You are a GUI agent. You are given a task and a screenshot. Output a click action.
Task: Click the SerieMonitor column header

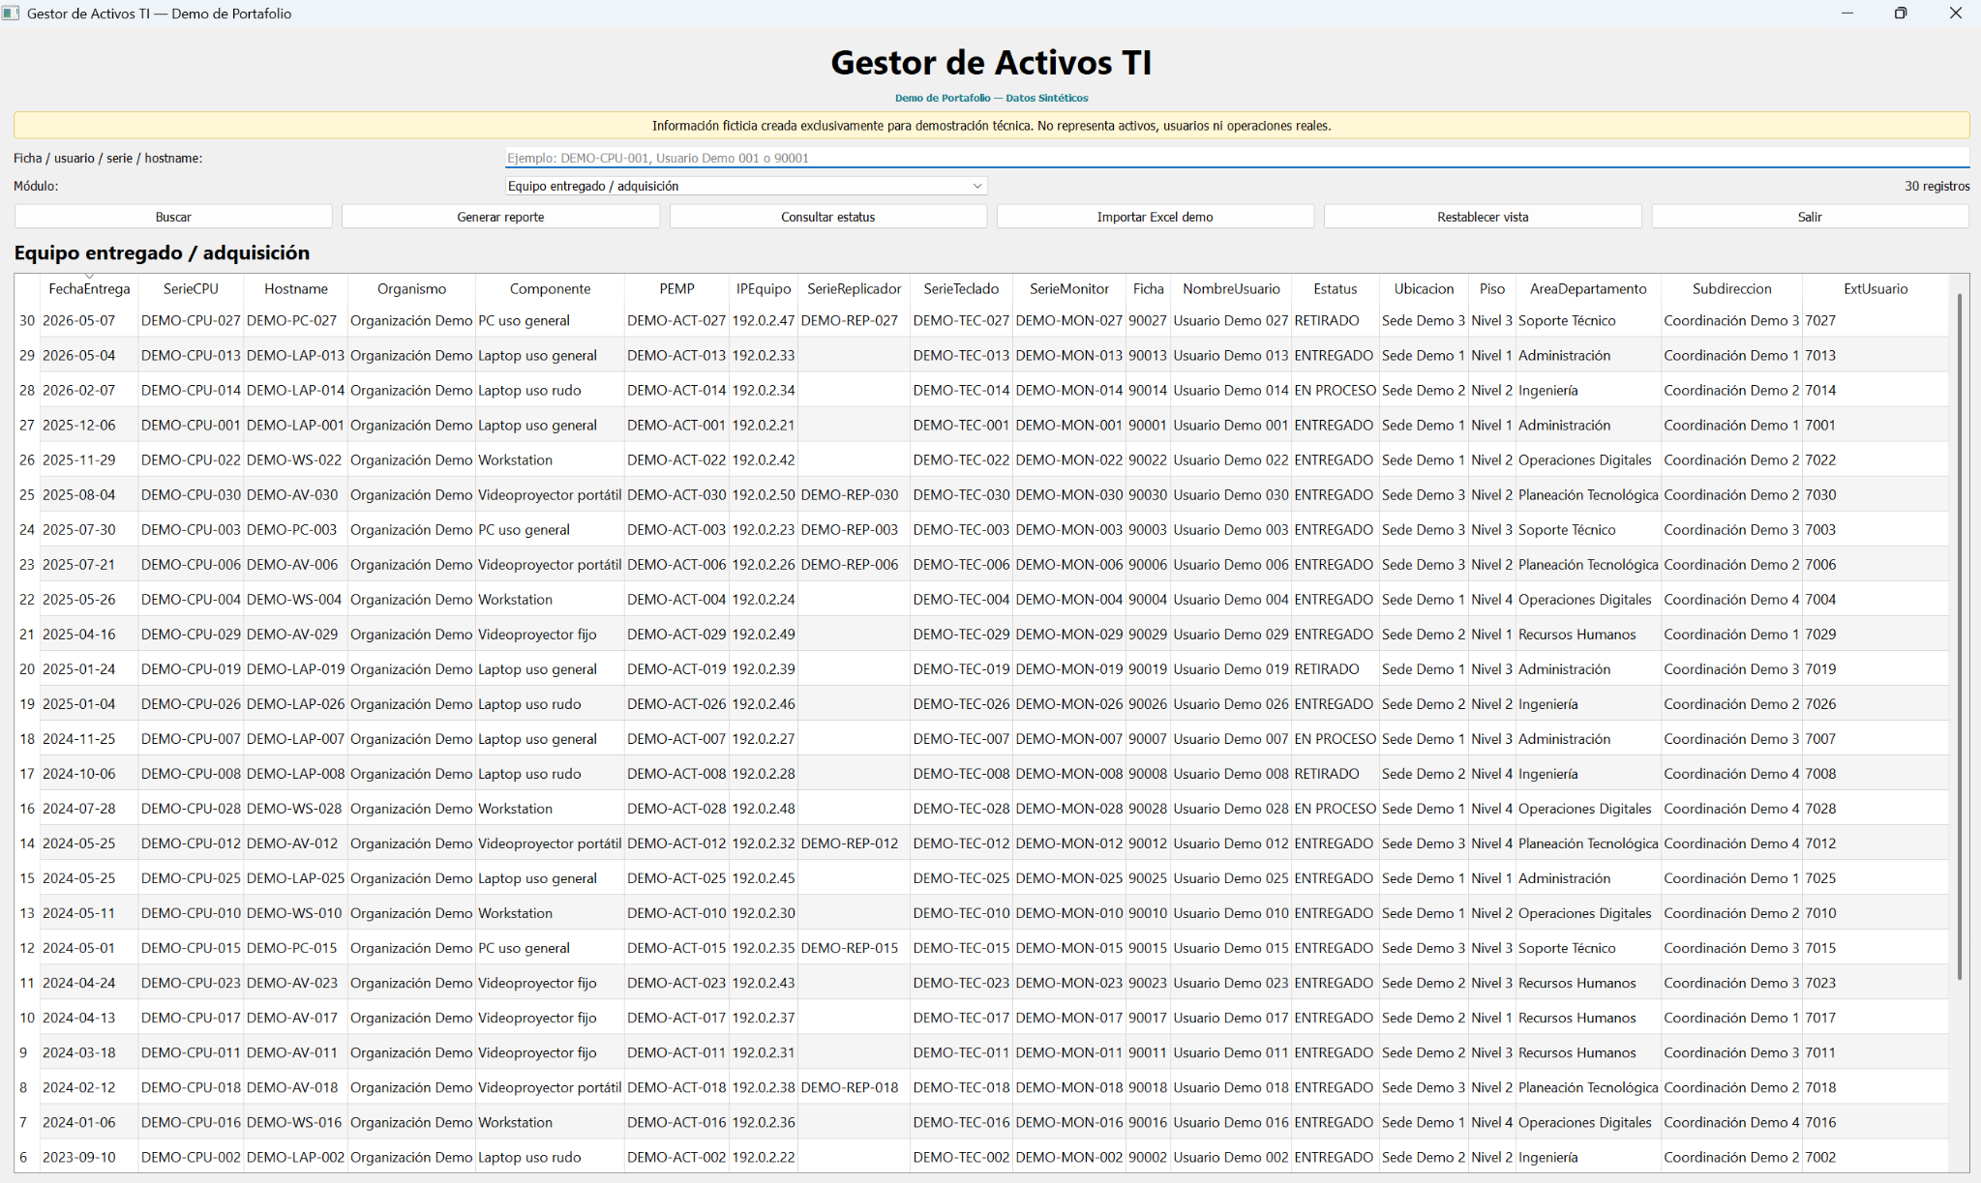[1069, 288]
